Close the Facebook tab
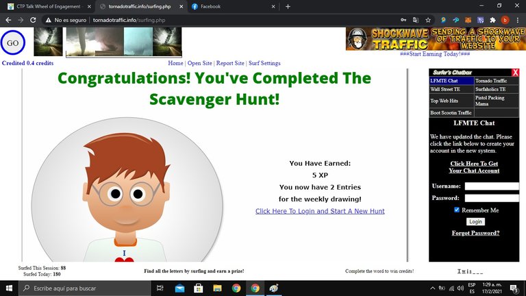Image resolution: width=526 pixels, height=296 pixels. tap(273, 6)
